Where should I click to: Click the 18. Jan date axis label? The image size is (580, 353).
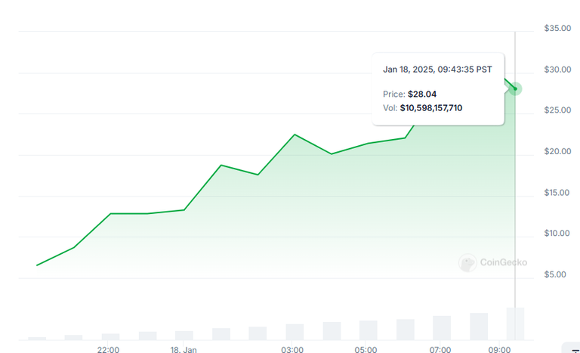[184, 349]
